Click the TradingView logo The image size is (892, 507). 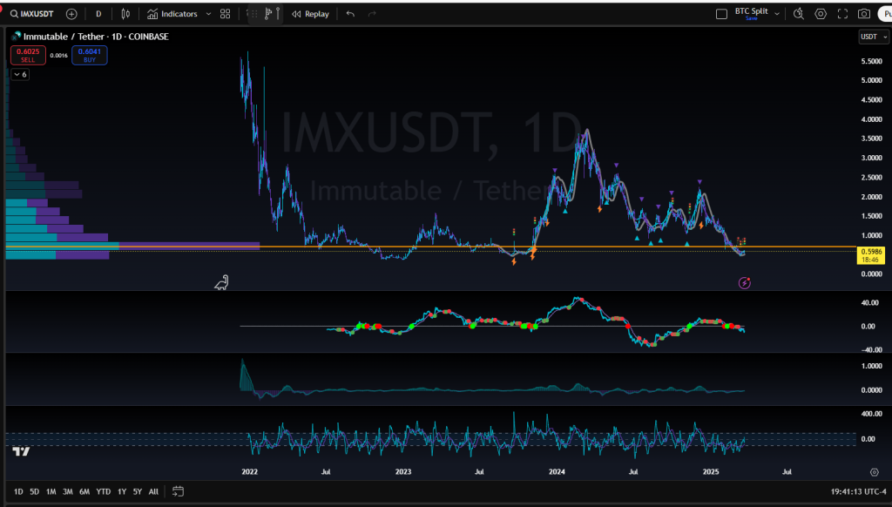[21, 451]
